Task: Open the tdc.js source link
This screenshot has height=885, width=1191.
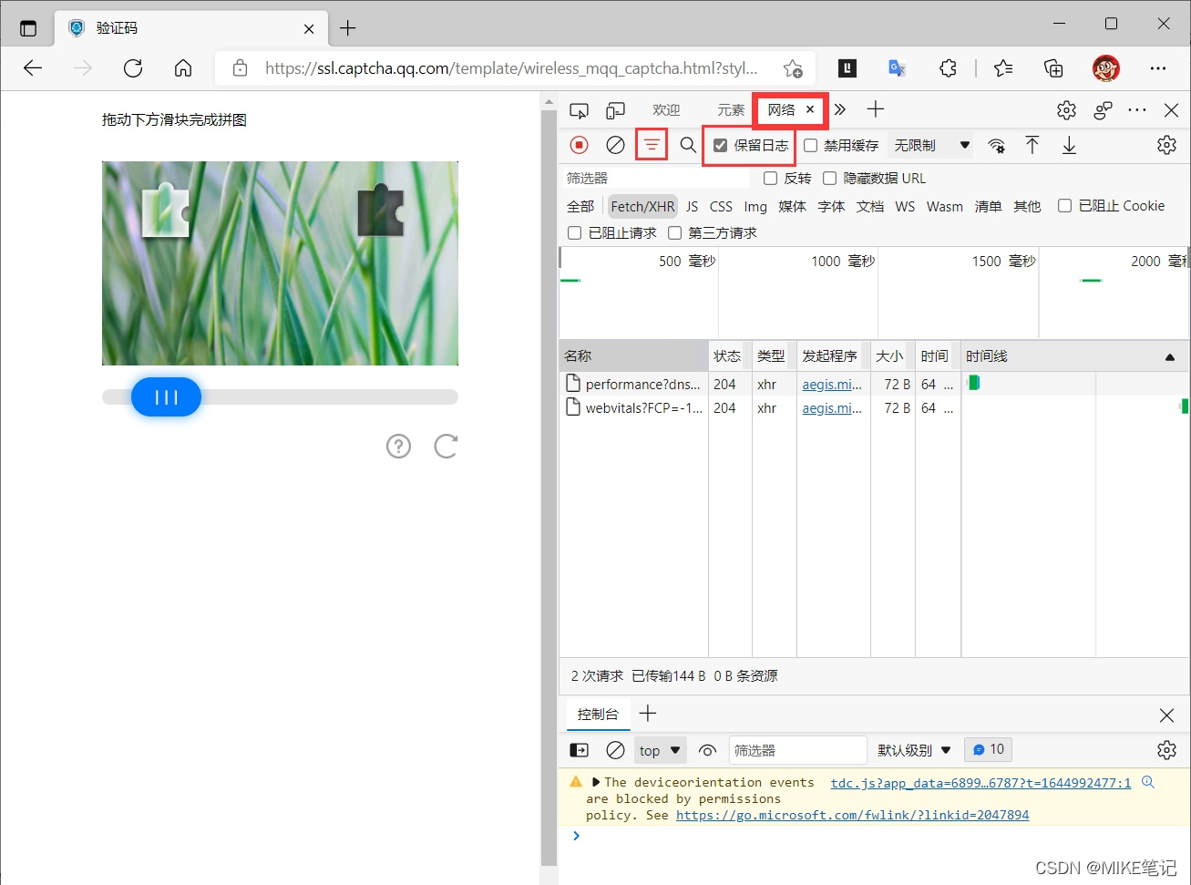Action: 981,783
